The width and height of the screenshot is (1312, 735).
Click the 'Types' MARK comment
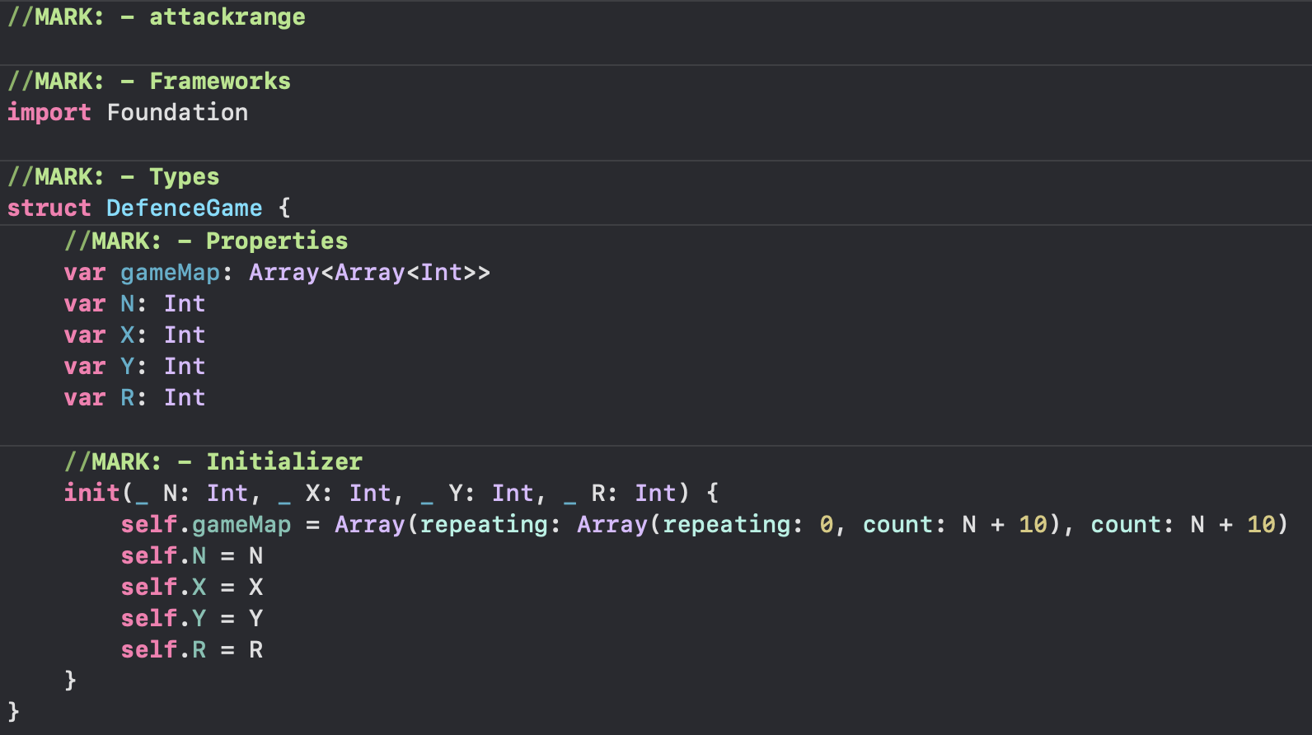coord(114,177)
